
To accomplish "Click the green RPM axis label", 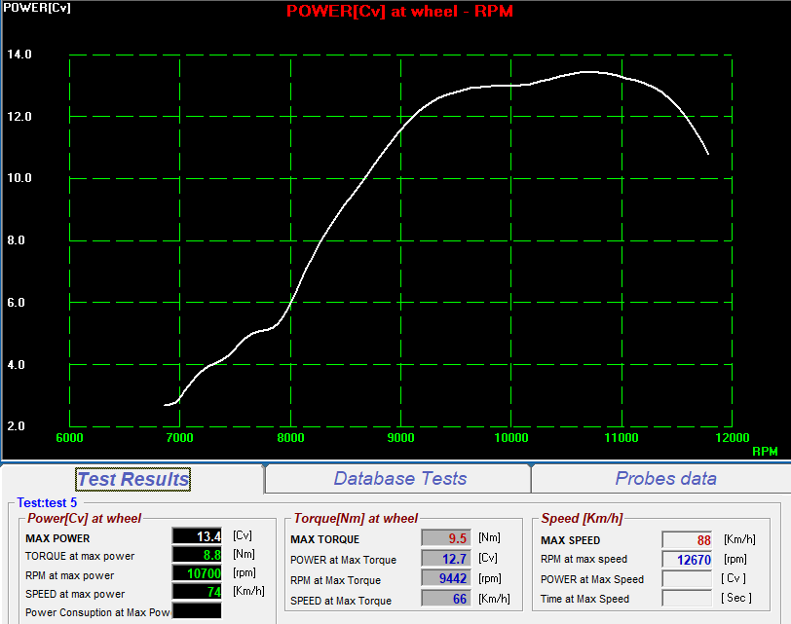I will (x=765, y=452).
